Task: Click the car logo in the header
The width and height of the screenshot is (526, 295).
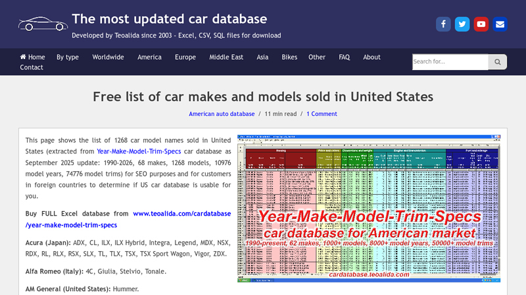Action: pyautogui.click(x=43, y=24)
